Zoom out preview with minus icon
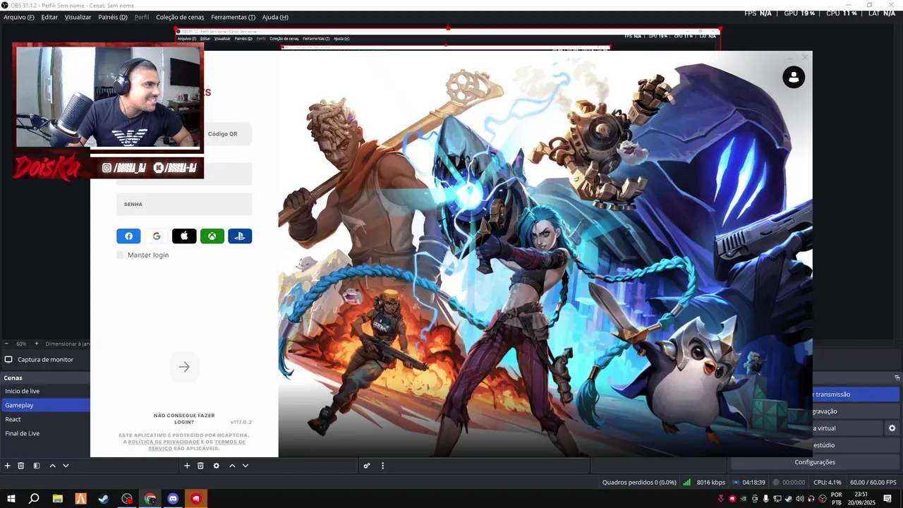The height and width of the screenshot is (508, 903). (x=7, y=344)
